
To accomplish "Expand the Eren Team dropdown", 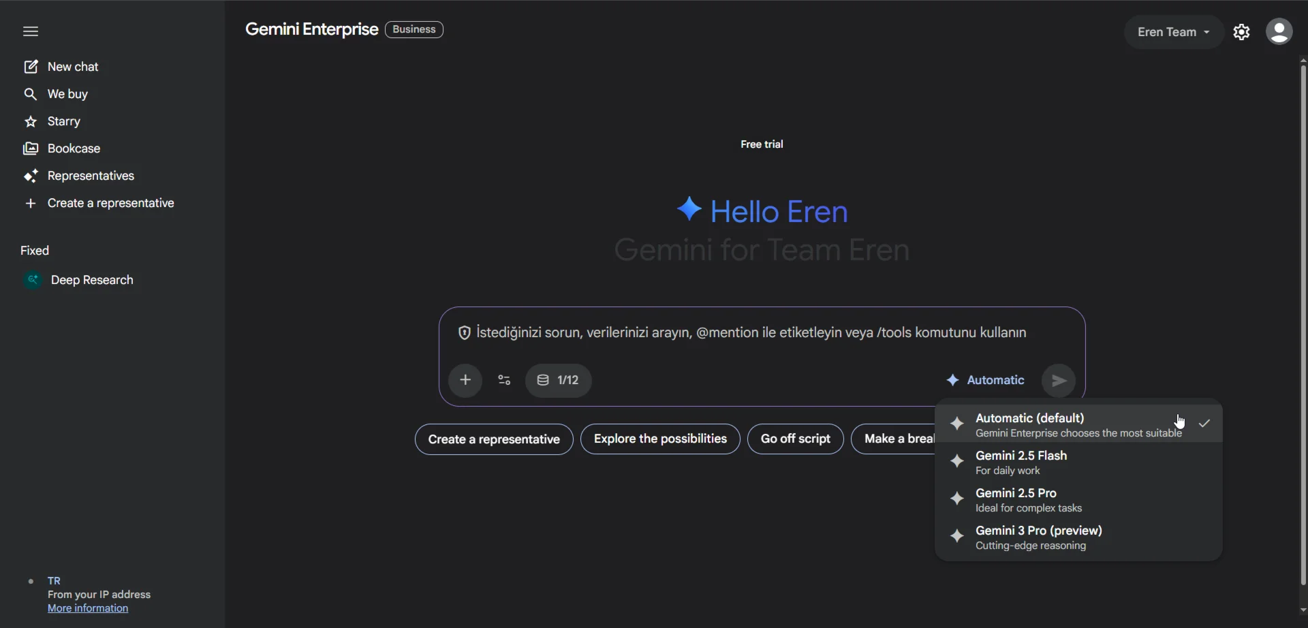I will click(x=1174, y=32).
